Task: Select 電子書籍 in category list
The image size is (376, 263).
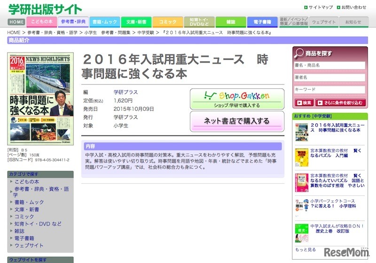Action: pos(24,238)
